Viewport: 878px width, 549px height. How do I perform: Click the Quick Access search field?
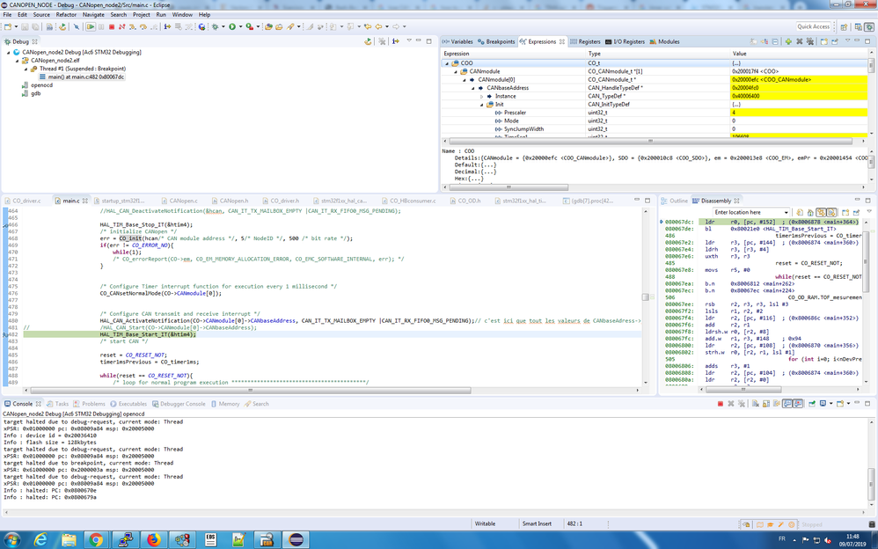(813, 26)
